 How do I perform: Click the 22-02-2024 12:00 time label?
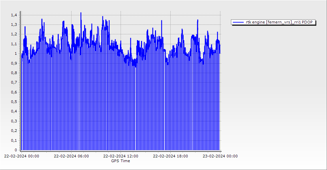(x=121, y=156)
